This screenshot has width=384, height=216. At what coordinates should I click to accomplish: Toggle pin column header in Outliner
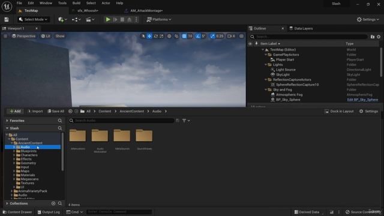pyautogui.click(x=256, y=44)
